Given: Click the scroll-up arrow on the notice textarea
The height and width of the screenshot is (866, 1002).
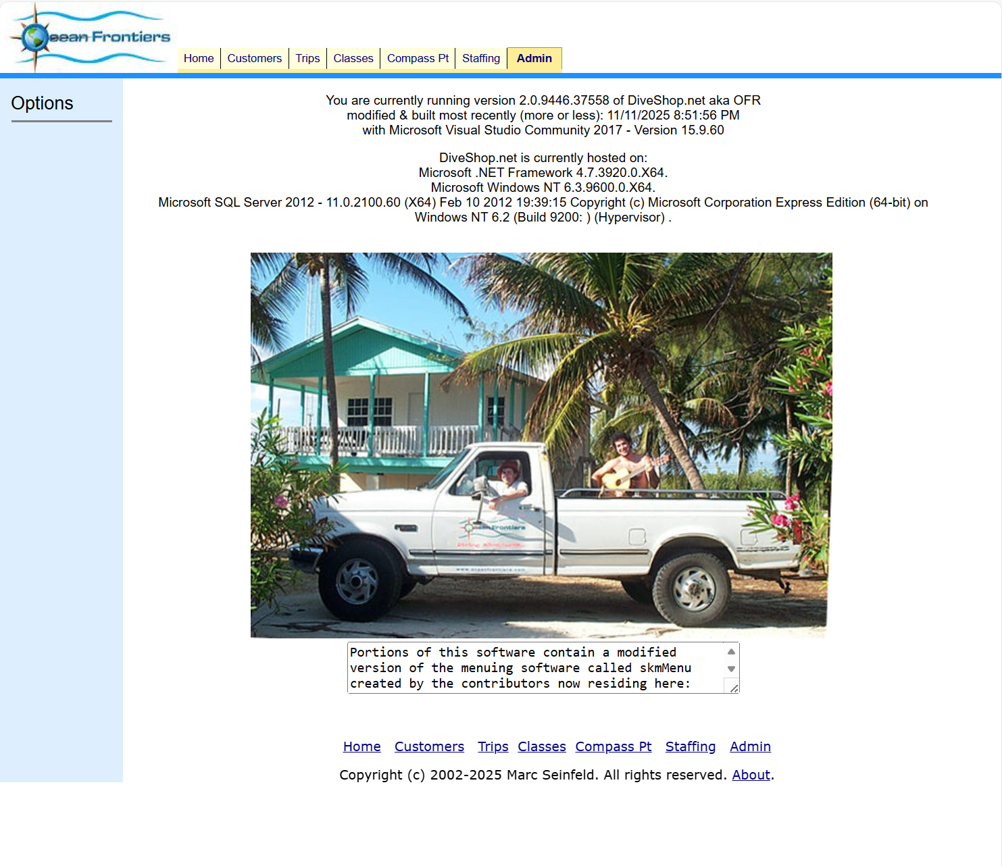Looking at the screenshot, I should pyautogui.click(x=732, y=652).
